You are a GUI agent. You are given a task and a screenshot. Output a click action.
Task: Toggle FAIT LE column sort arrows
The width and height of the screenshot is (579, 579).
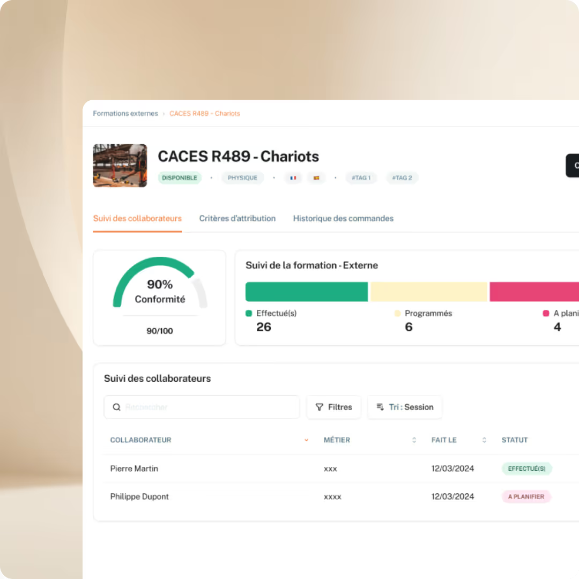[484, 440]
